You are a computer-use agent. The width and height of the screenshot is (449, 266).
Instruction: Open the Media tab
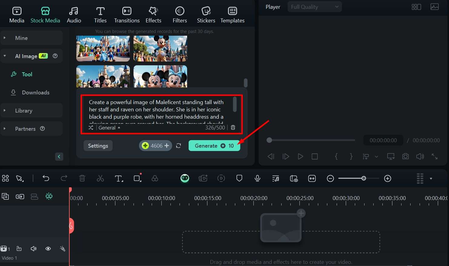pos(17,15)
